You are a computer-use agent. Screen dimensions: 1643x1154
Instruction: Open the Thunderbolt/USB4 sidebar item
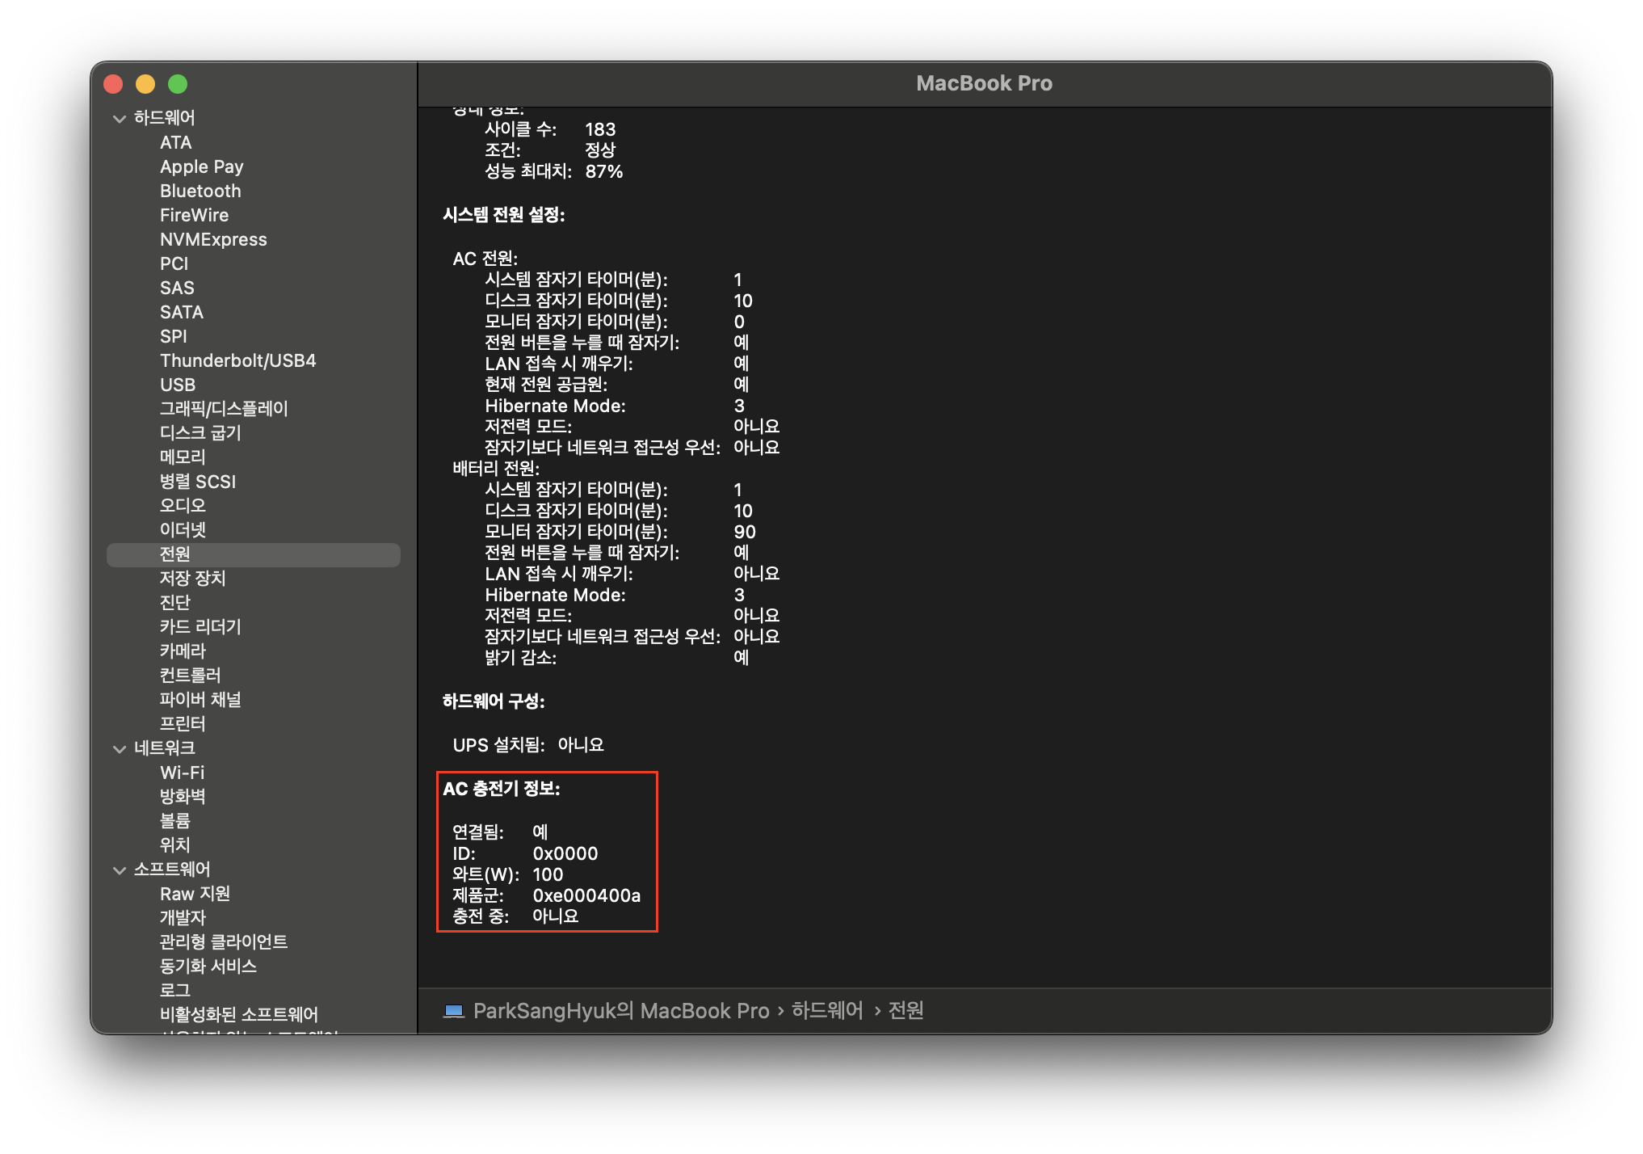click(x=237, y=360)
